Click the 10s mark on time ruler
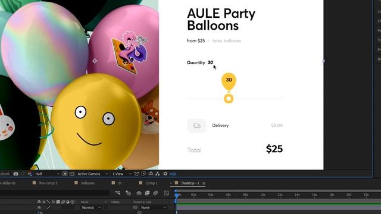This screenshot has height=214, width=381. pyautogui.click(x=263, y=195)
